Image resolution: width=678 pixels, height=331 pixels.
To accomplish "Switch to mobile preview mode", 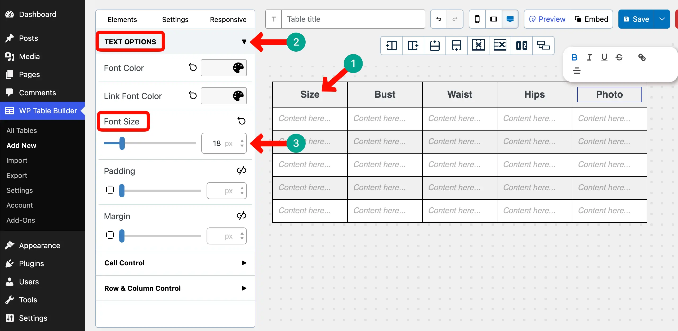I will coord(477,19).
